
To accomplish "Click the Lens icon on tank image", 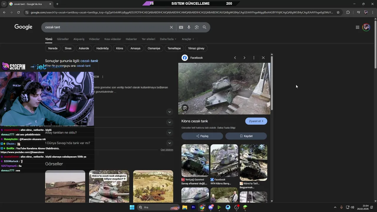I will (x=185, y=108).
